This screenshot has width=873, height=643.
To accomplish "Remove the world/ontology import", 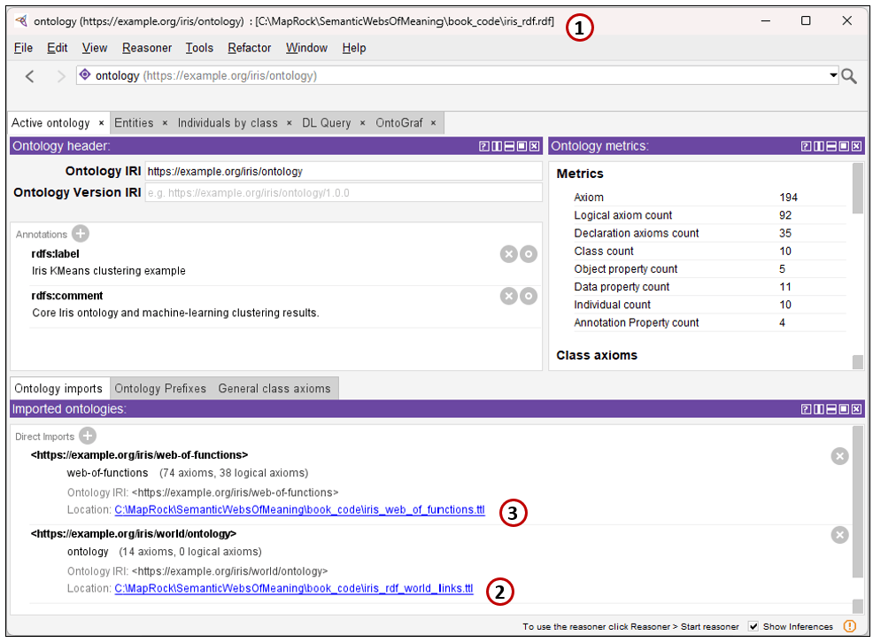I will (x=839, y=535).
